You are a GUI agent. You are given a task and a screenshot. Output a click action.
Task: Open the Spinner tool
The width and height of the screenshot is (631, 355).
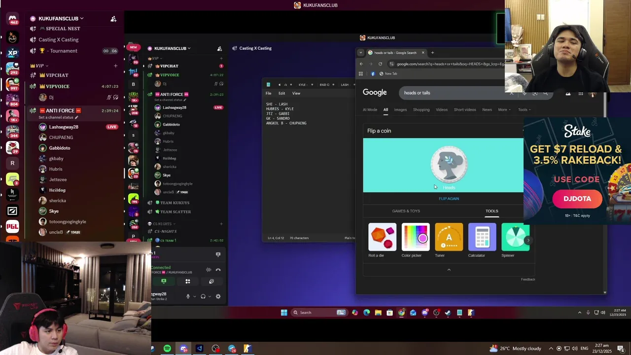point(515,237)
